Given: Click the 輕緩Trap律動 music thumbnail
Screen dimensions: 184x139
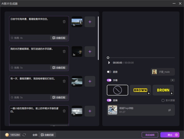Looking at the screenshot, I should tap(112, 110).
